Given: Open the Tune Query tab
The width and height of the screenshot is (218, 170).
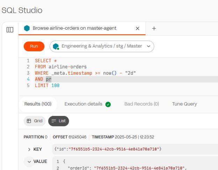Looking at the screenshot, I should (x=184, y=104).
